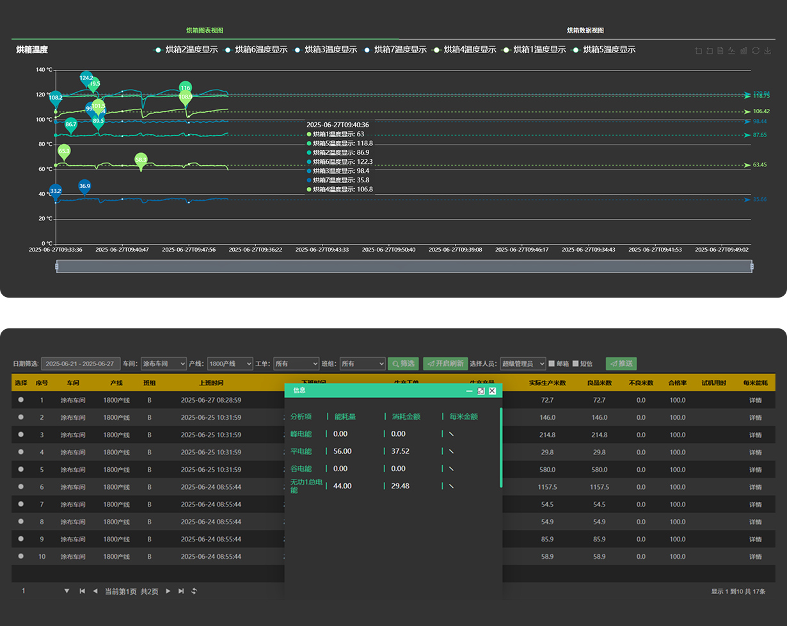The image size is (787, 626).
Task: Jump to last page in pagination
Action: click(181, 591)
